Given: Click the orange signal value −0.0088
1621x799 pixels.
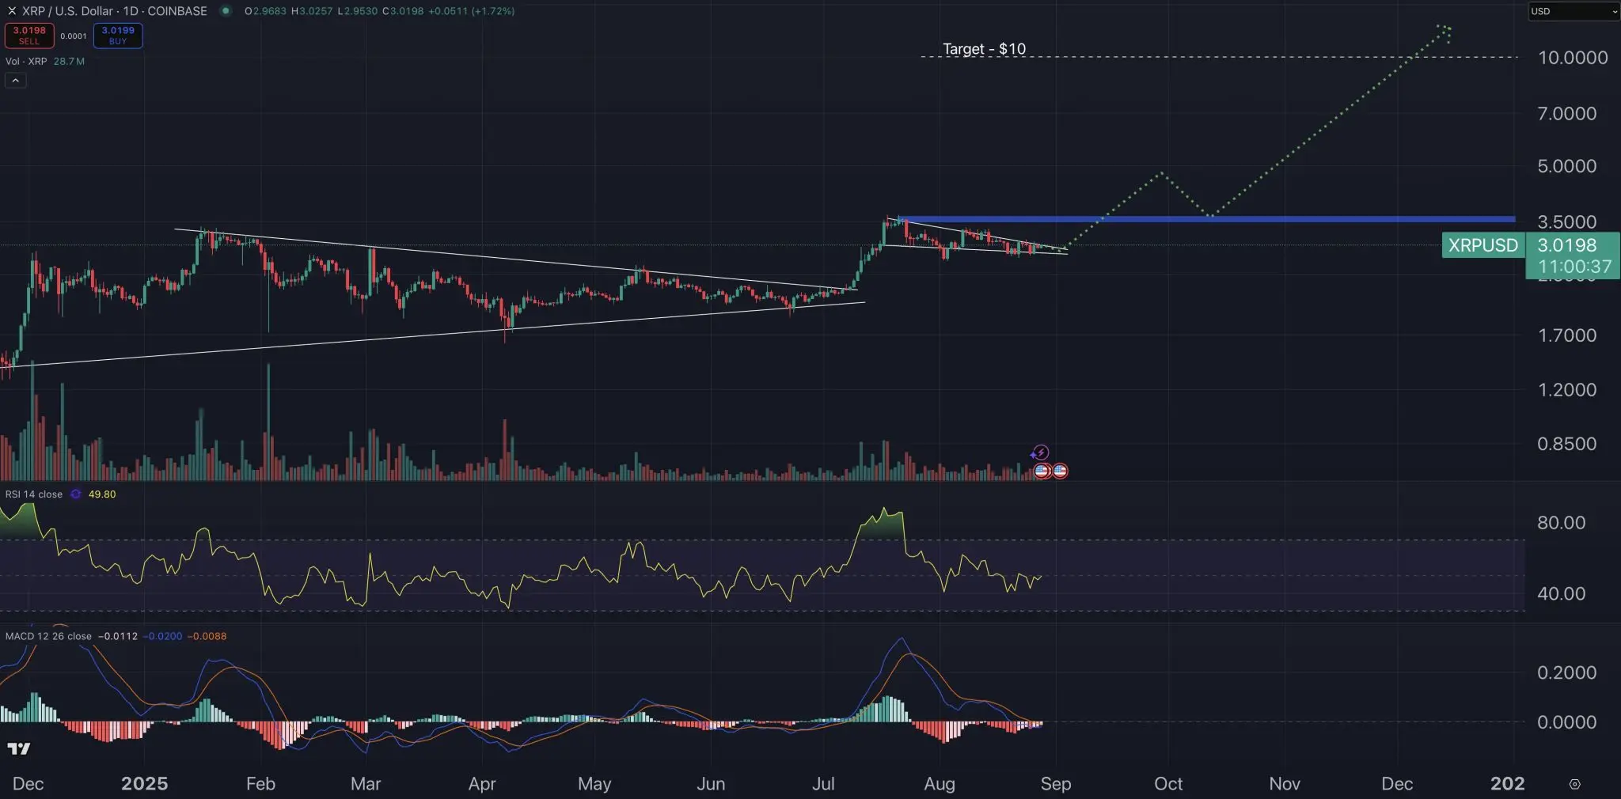Looking at the screenshot, I should click(207, 636).
